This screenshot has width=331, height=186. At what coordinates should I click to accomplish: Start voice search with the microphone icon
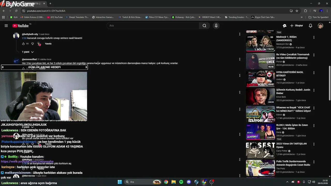(216, 26)
